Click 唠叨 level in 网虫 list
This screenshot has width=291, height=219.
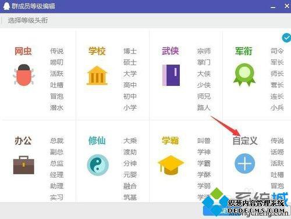coord(56,62)
